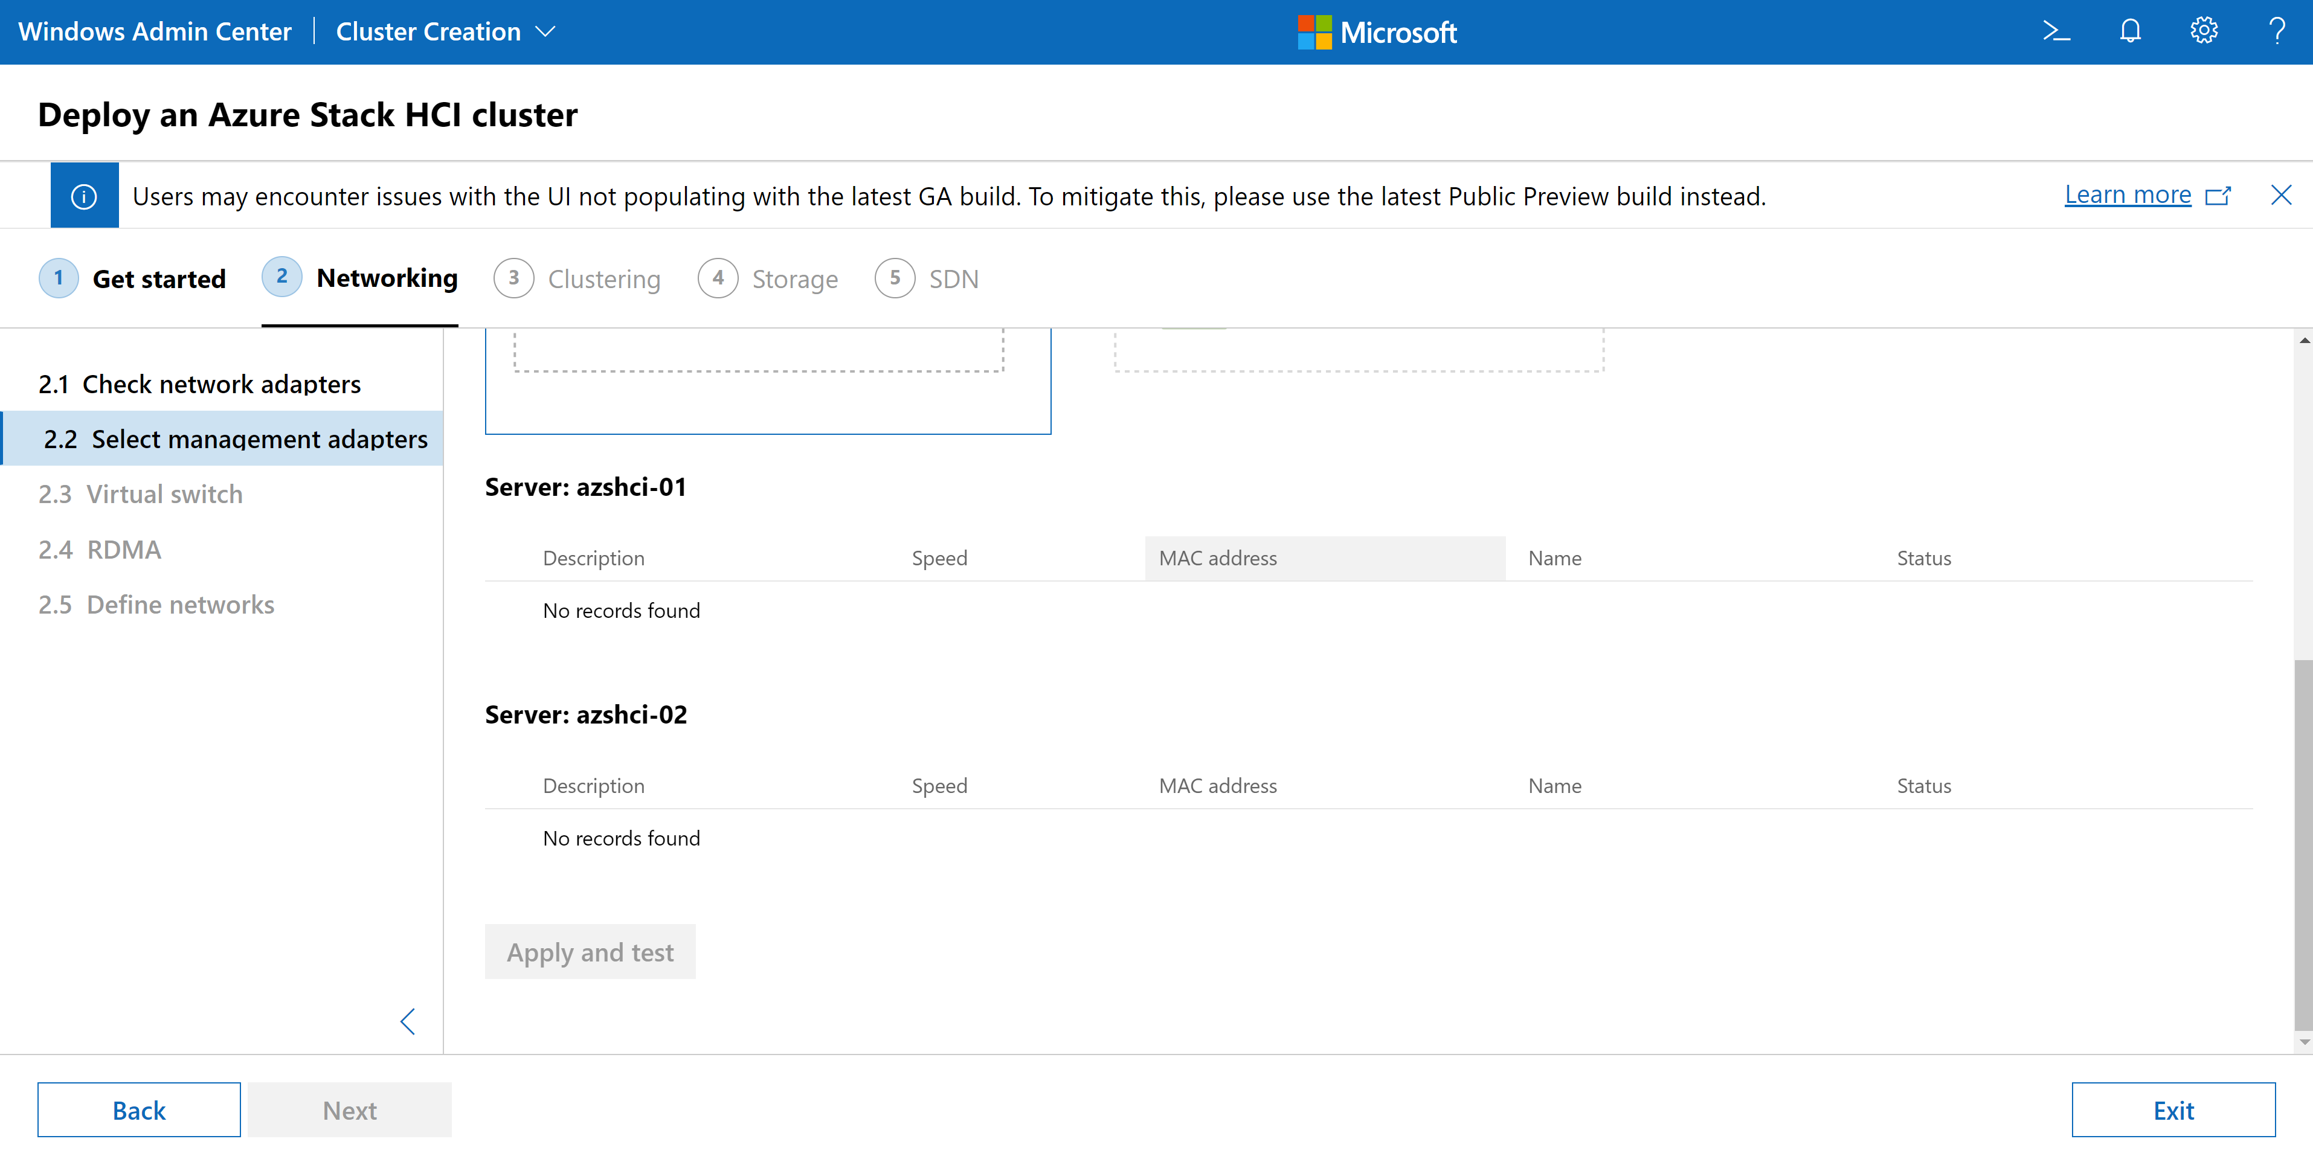Click the info icon in the banner
Image resolution: width=2313 pixels, height=1162 pixels.
85,196
